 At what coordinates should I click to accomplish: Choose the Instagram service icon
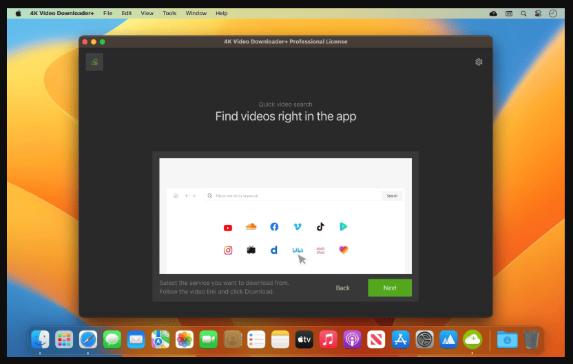point(228,250)
